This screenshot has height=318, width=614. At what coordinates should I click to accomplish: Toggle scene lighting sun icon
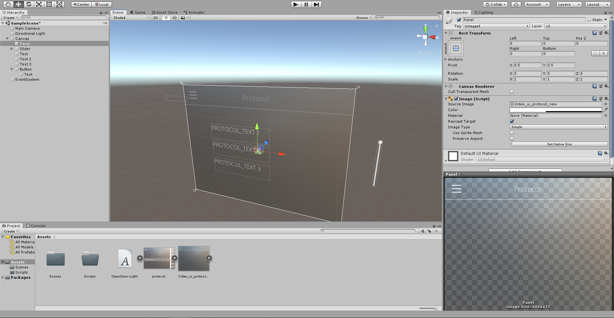click(166, 18)
